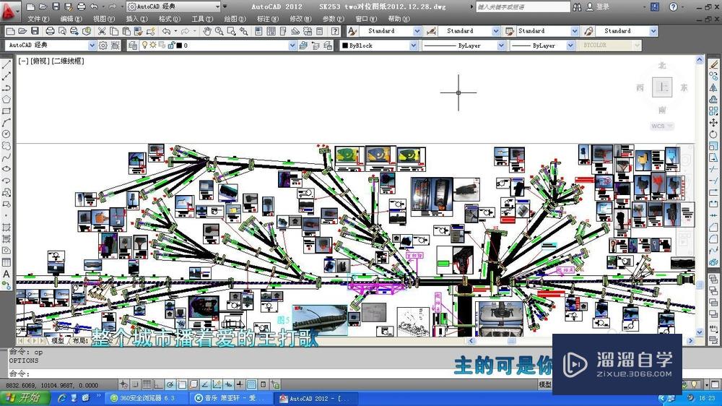This screenshot has width=722, height=406.
Task: Open Workspace Settings gear icon
Action: point(103,46)
